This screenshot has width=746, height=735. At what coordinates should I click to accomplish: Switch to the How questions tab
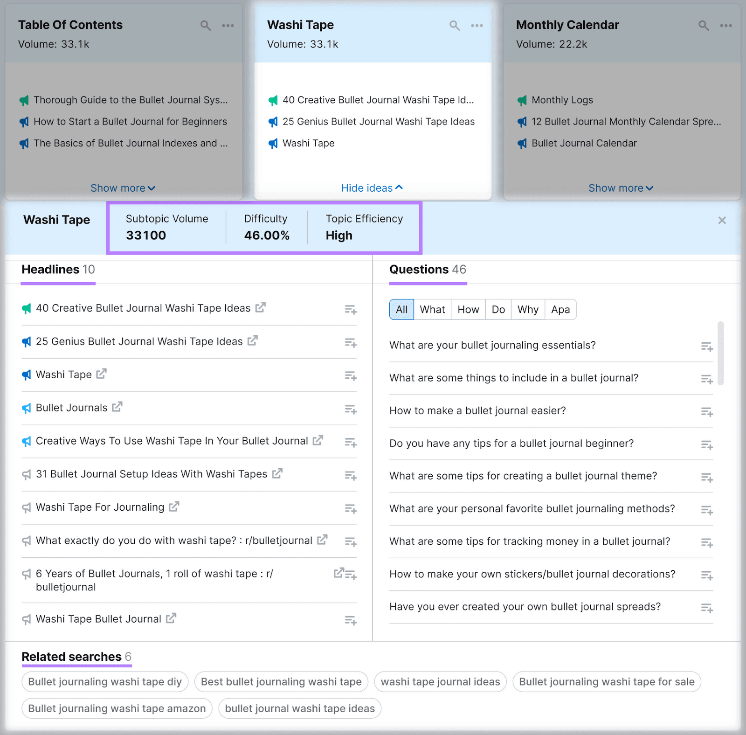click(468, 309)
